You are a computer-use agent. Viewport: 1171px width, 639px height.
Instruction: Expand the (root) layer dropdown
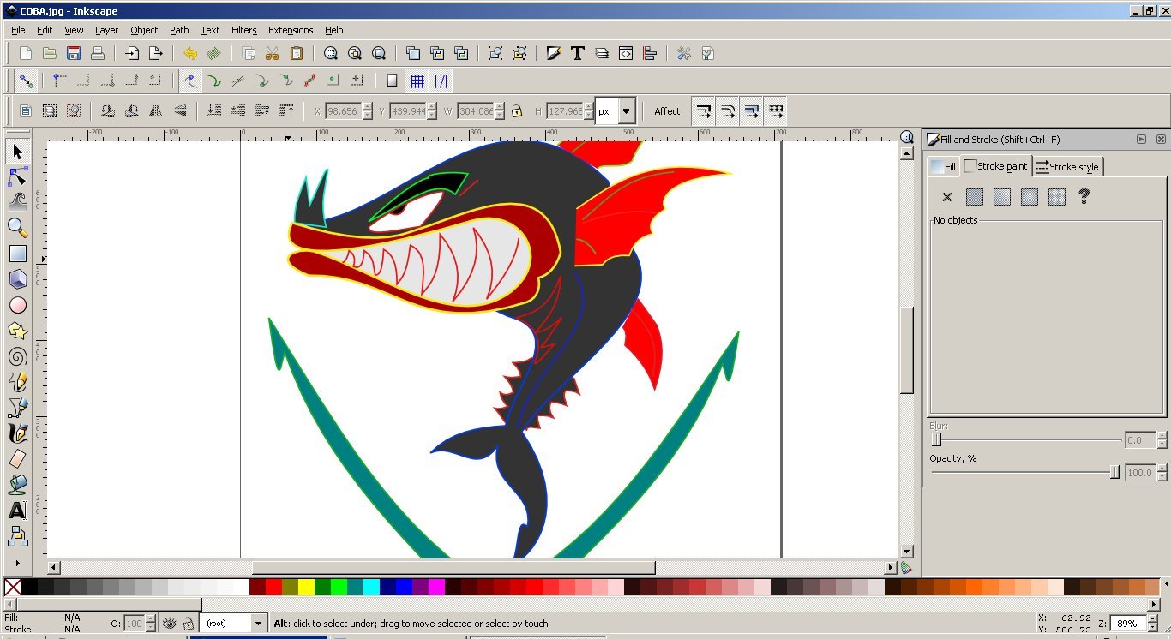[x=258, y=624]
